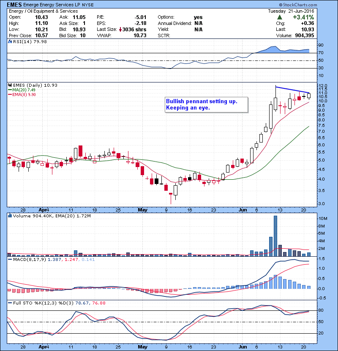Viewport: 338px width, 351px height.
Task: Click the P/E -5.01 value
Action: coord(140,17)
